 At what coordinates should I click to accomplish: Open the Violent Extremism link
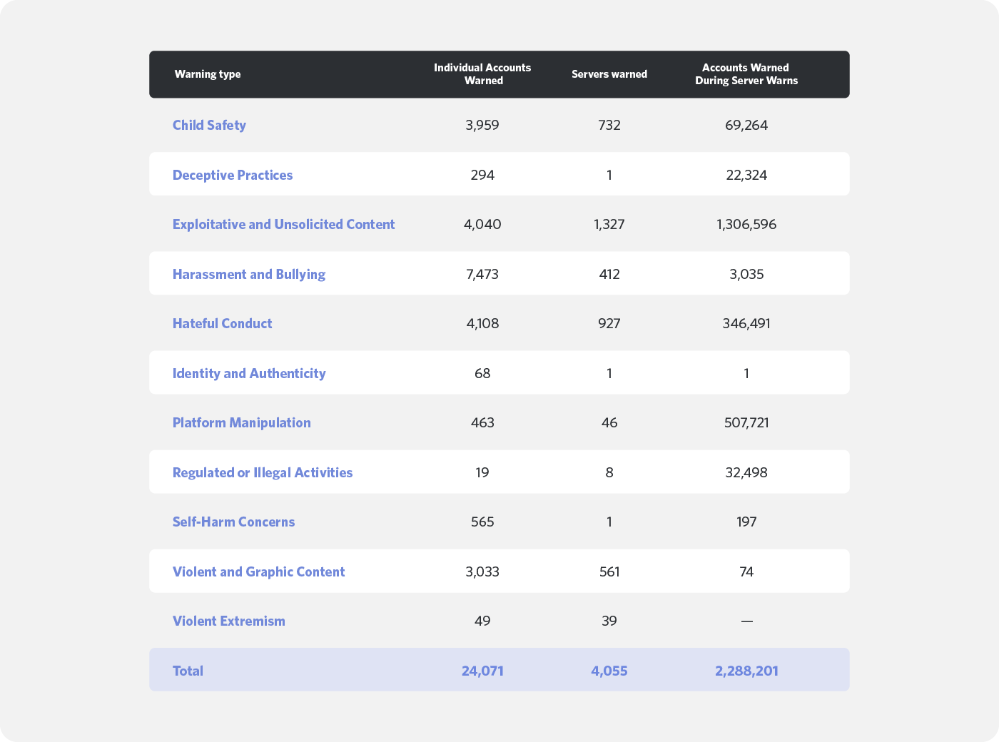point(228,621)
